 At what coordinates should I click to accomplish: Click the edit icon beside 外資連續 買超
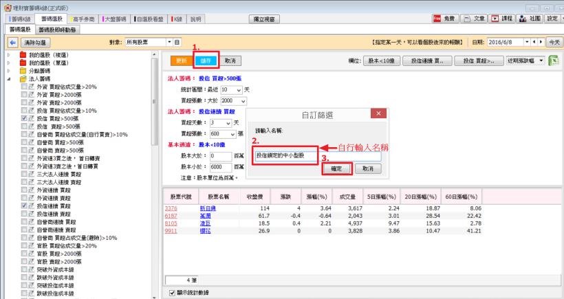pos(31,190)
